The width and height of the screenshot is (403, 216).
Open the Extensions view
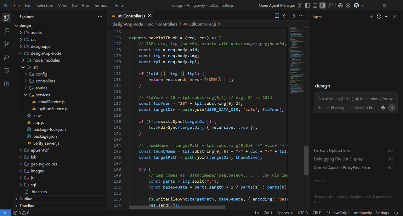7,84
